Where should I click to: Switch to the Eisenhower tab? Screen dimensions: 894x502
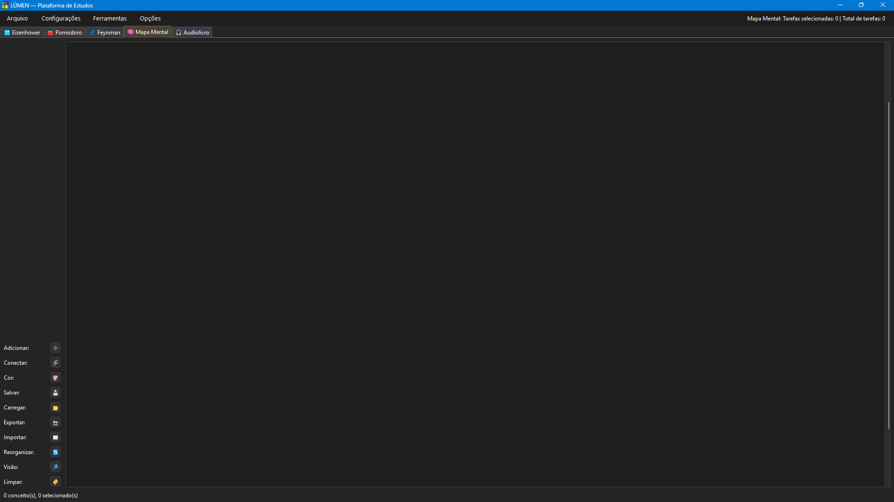22,33
